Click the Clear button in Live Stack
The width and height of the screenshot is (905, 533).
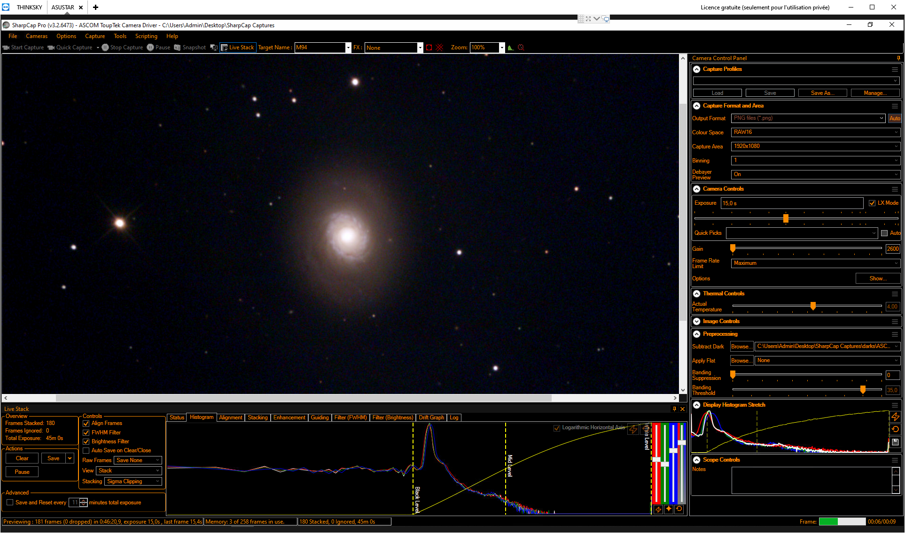point(22,458)
